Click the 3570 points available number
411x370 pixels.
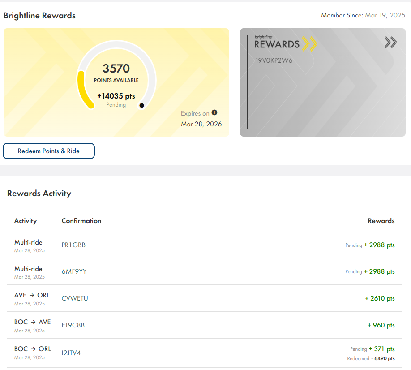point(116,69)
